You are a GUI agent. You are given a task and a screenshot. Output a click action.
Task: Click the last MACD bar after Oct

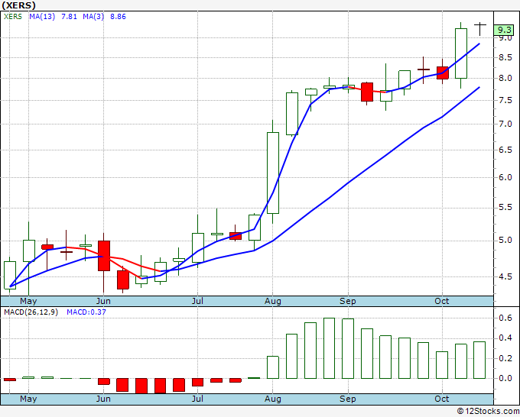click(479, 360)
